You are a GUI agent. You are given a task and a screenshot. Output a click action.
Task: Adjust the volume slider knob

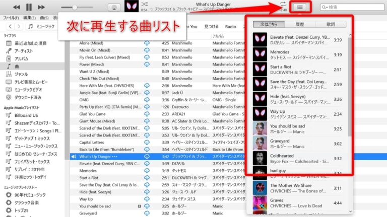[x=75, y=8]
